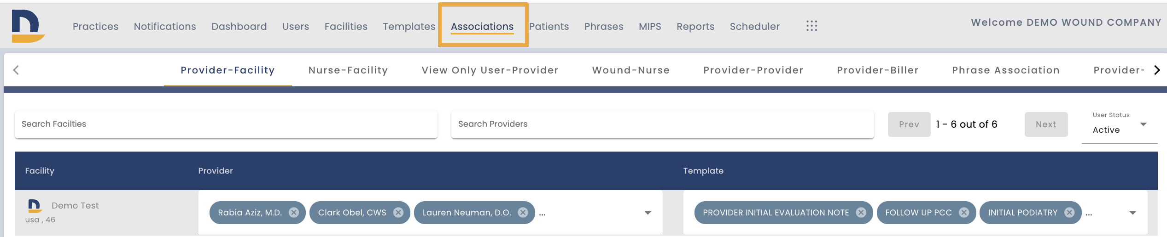Open the apps grid menu icon
Image resolution: width=1167 pixels, height=237 pixels.
[x=811, y=26]
